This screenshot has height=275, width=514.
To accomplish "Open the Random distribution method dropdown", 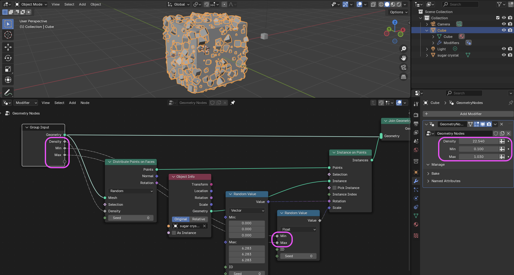I will click(x=131, y=191).
